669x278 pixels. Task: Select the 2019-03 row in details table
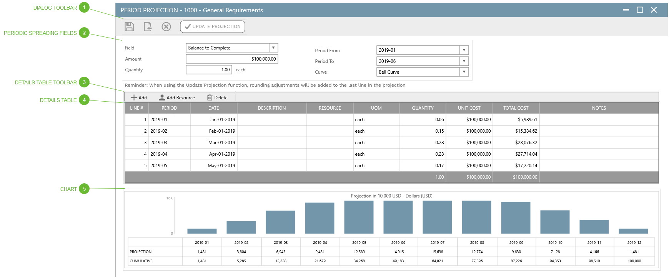click(x=169, y=143)
